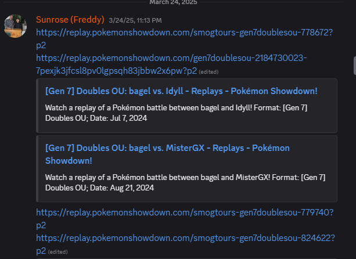Screen dimensions: 356x259
Task: Click the chat scrollbar thumb
Action: (x=355, y=66)
